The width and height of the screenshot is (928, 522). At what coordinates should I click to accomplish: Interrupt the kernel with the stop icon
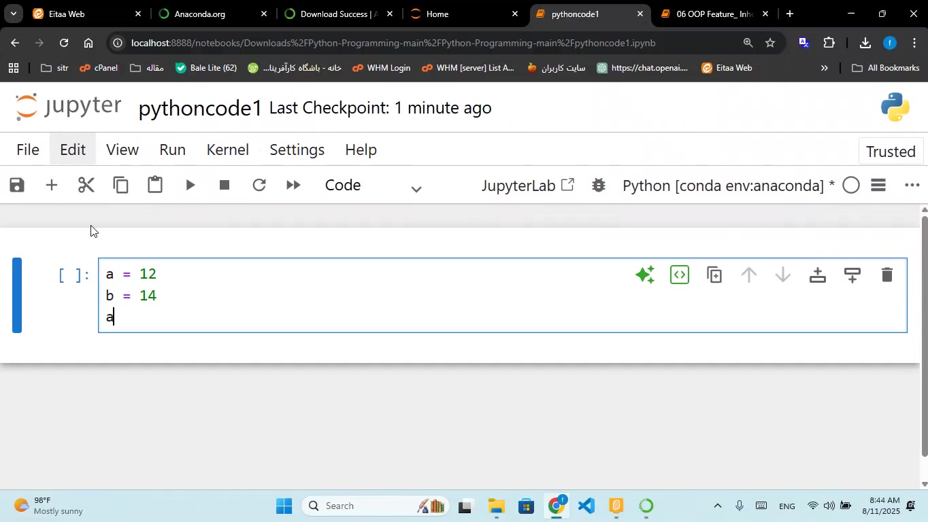[225, 185]
